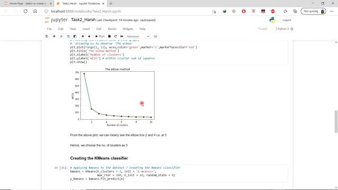Switch to the Home Page browser tab
This screenshot has height=190, width=338.
click(x=27, y=4)
